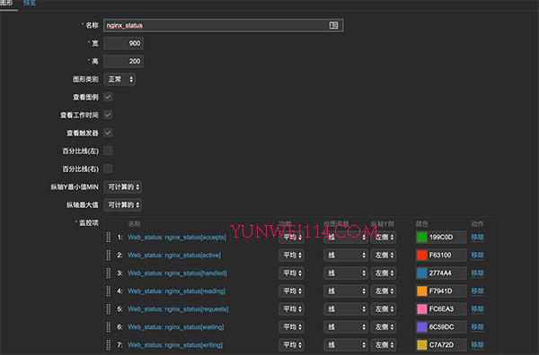Open function dropdown for active item

pos(291,255)
